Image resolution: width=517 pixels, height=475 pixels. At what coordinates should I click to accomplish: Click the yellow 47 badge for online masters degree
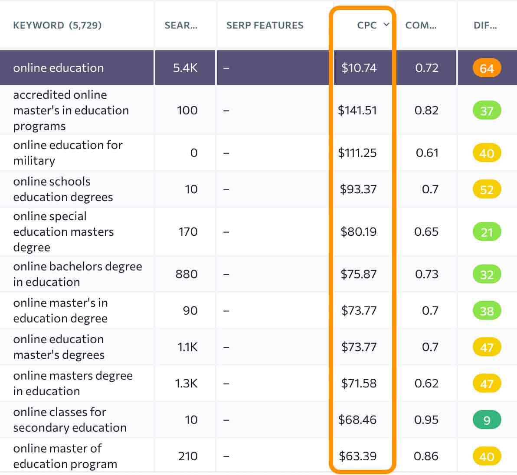click(487, 383)
